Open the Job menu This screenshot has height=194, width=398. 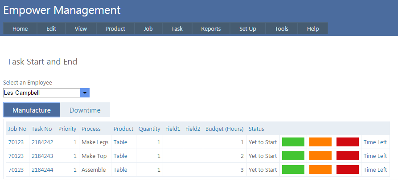point(148,29)
